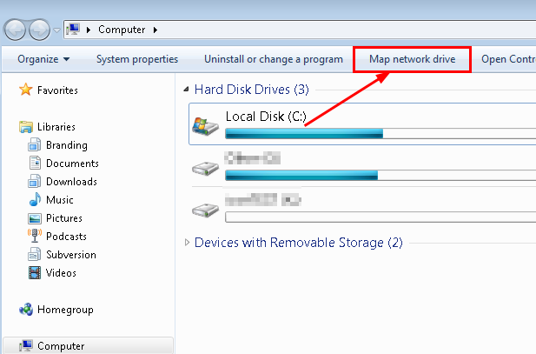The width and height of the screenshot is (536, 354).
Task: Open the Pictures library icon
Action: 35,218
